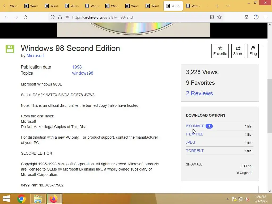Show hidden system tray icons

tap(228, 199)
